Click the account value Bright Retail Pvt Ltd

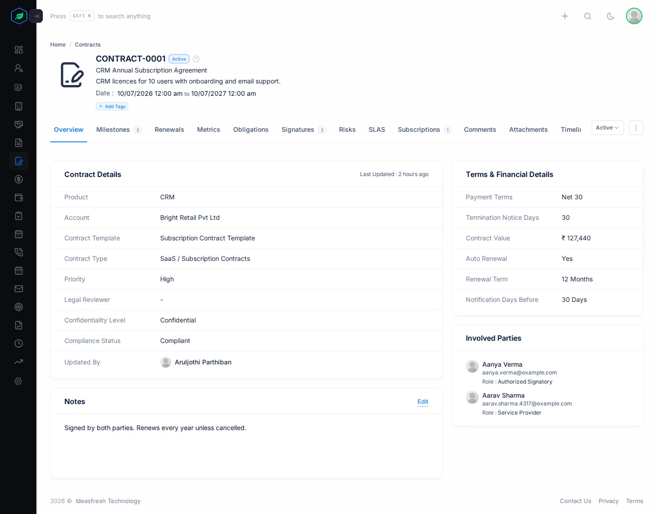click(x=190, y=218)
